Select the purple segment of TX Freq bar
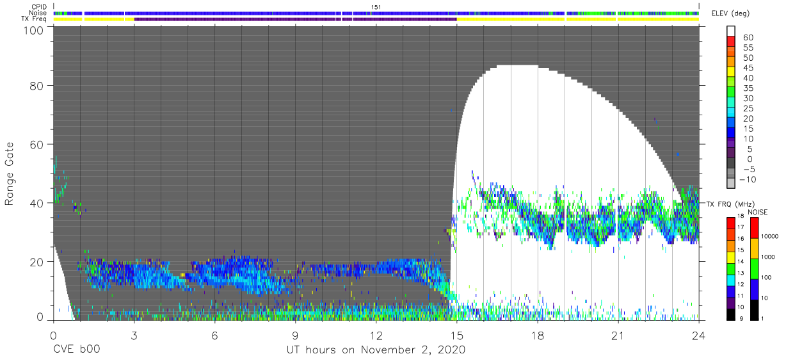The height and width of the screenshot is (363, 786). click(295, 19)
